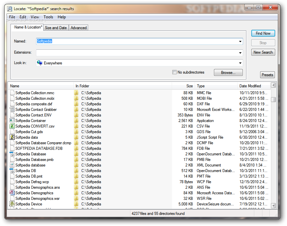This screenshot has height=226, width=287.
Task: Click folder icon in Softpedia Collection.mmc row
Action: 76,93
